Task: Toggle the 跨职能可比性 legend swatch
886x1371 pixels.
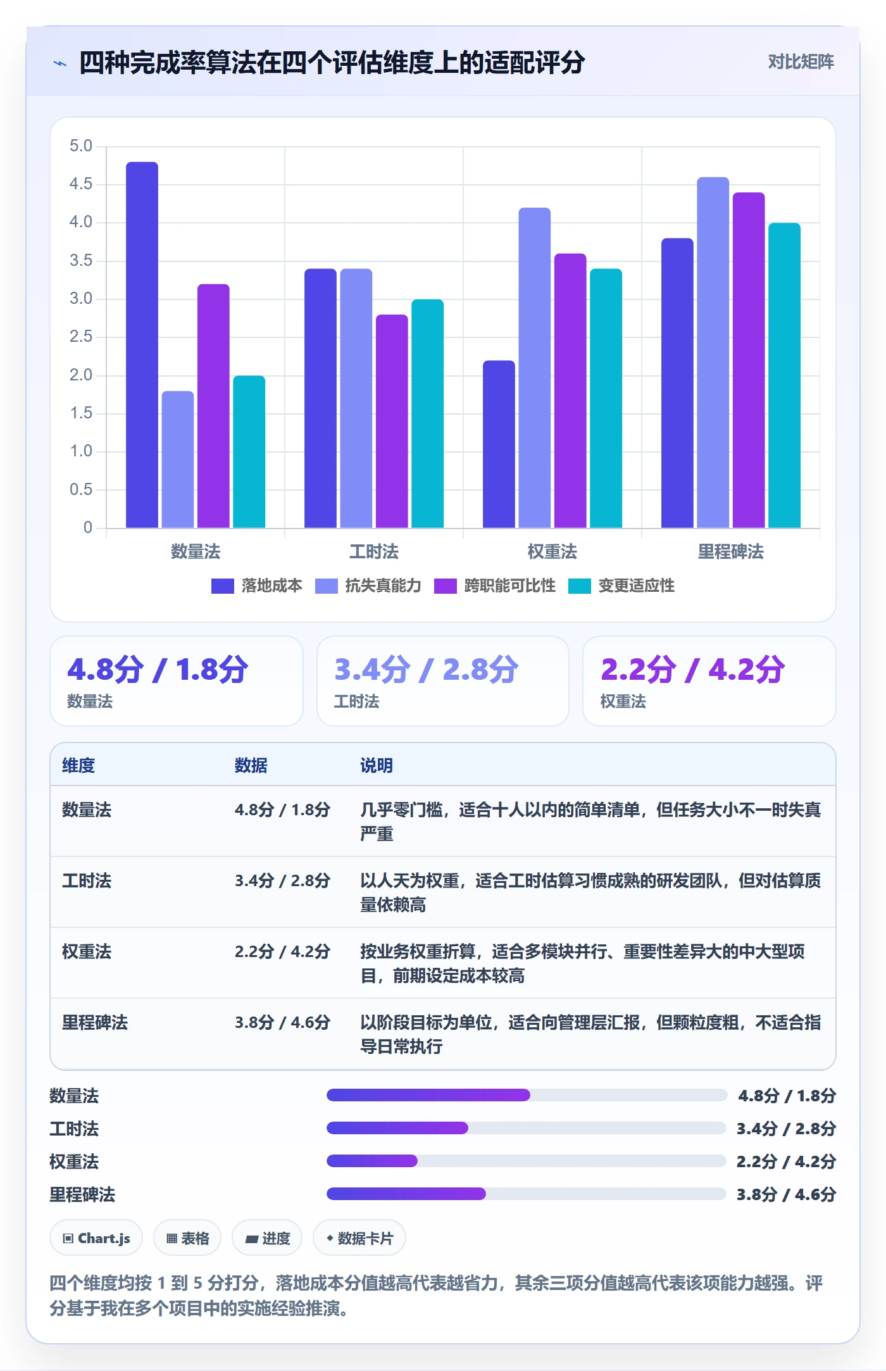Action: [445, 586]
